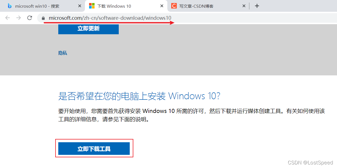Click the Bing favicon on first tab
The height and width of the screenshot is (168, 337).
10,6
